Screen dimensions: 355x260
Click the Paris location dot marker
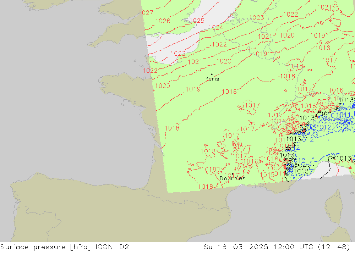(x=212, y=74)
